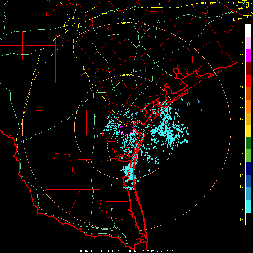Screen dimensions: 253x253
Task: Click the 22 legend value
Action: click(241, 153)
